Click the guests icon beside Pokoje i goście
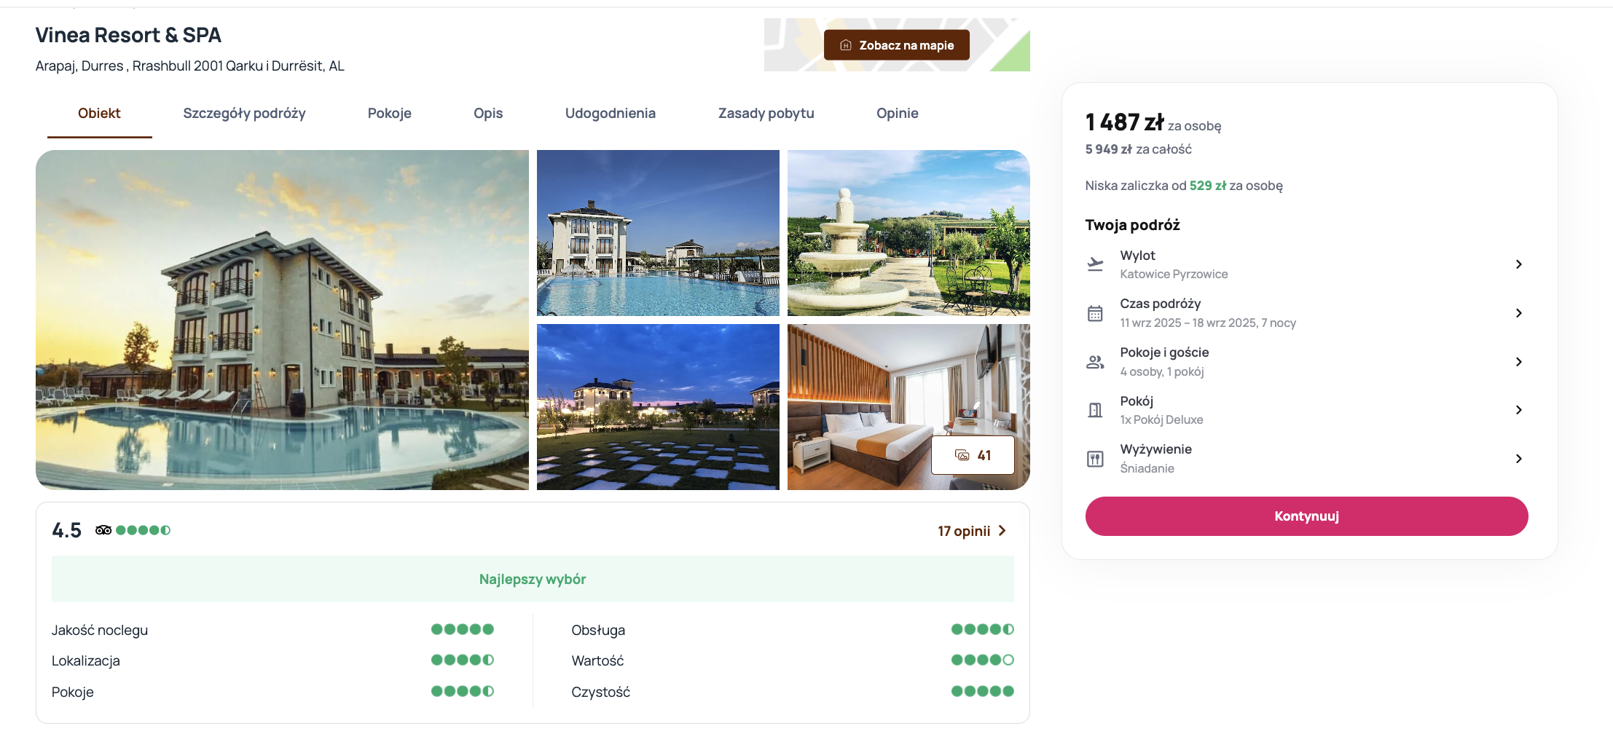 (1095, 362)
